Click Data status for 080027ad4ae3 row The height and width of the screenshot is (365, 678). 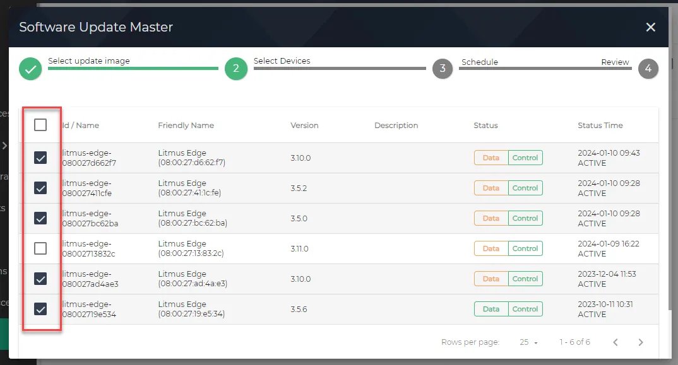(x=491, y=279)
